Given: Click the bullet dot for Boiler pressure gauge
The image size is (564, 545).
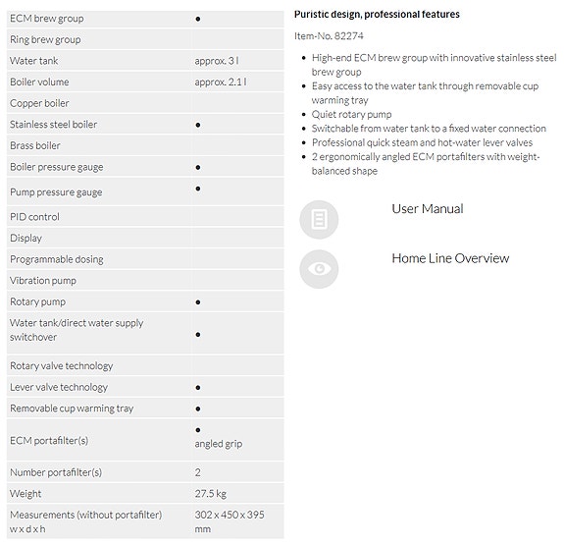Looking at the screenshot, I should click(x=198, y=168).
